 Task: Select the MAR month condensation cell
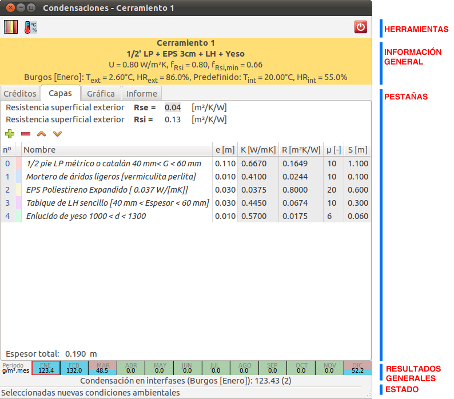point(102,368)
